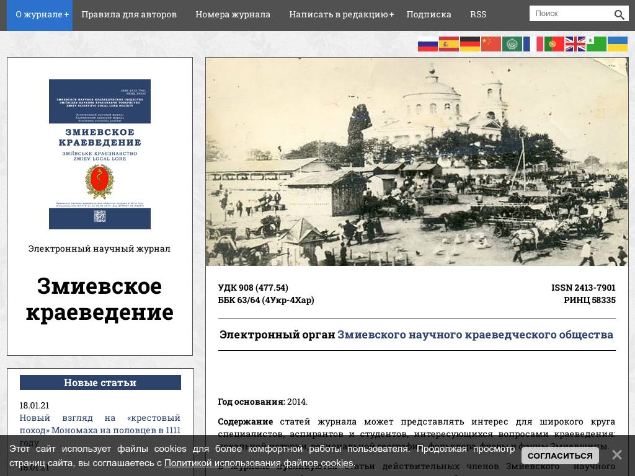
Task: Choose the British flag for English
Action: (575, 44)
